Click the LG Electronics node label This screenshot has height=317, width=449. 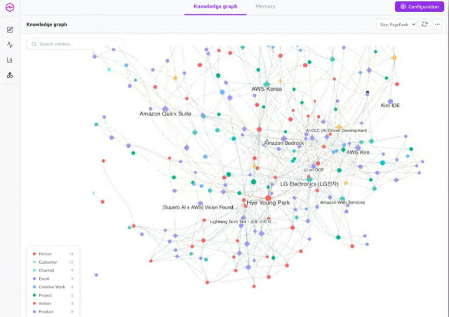309,184
